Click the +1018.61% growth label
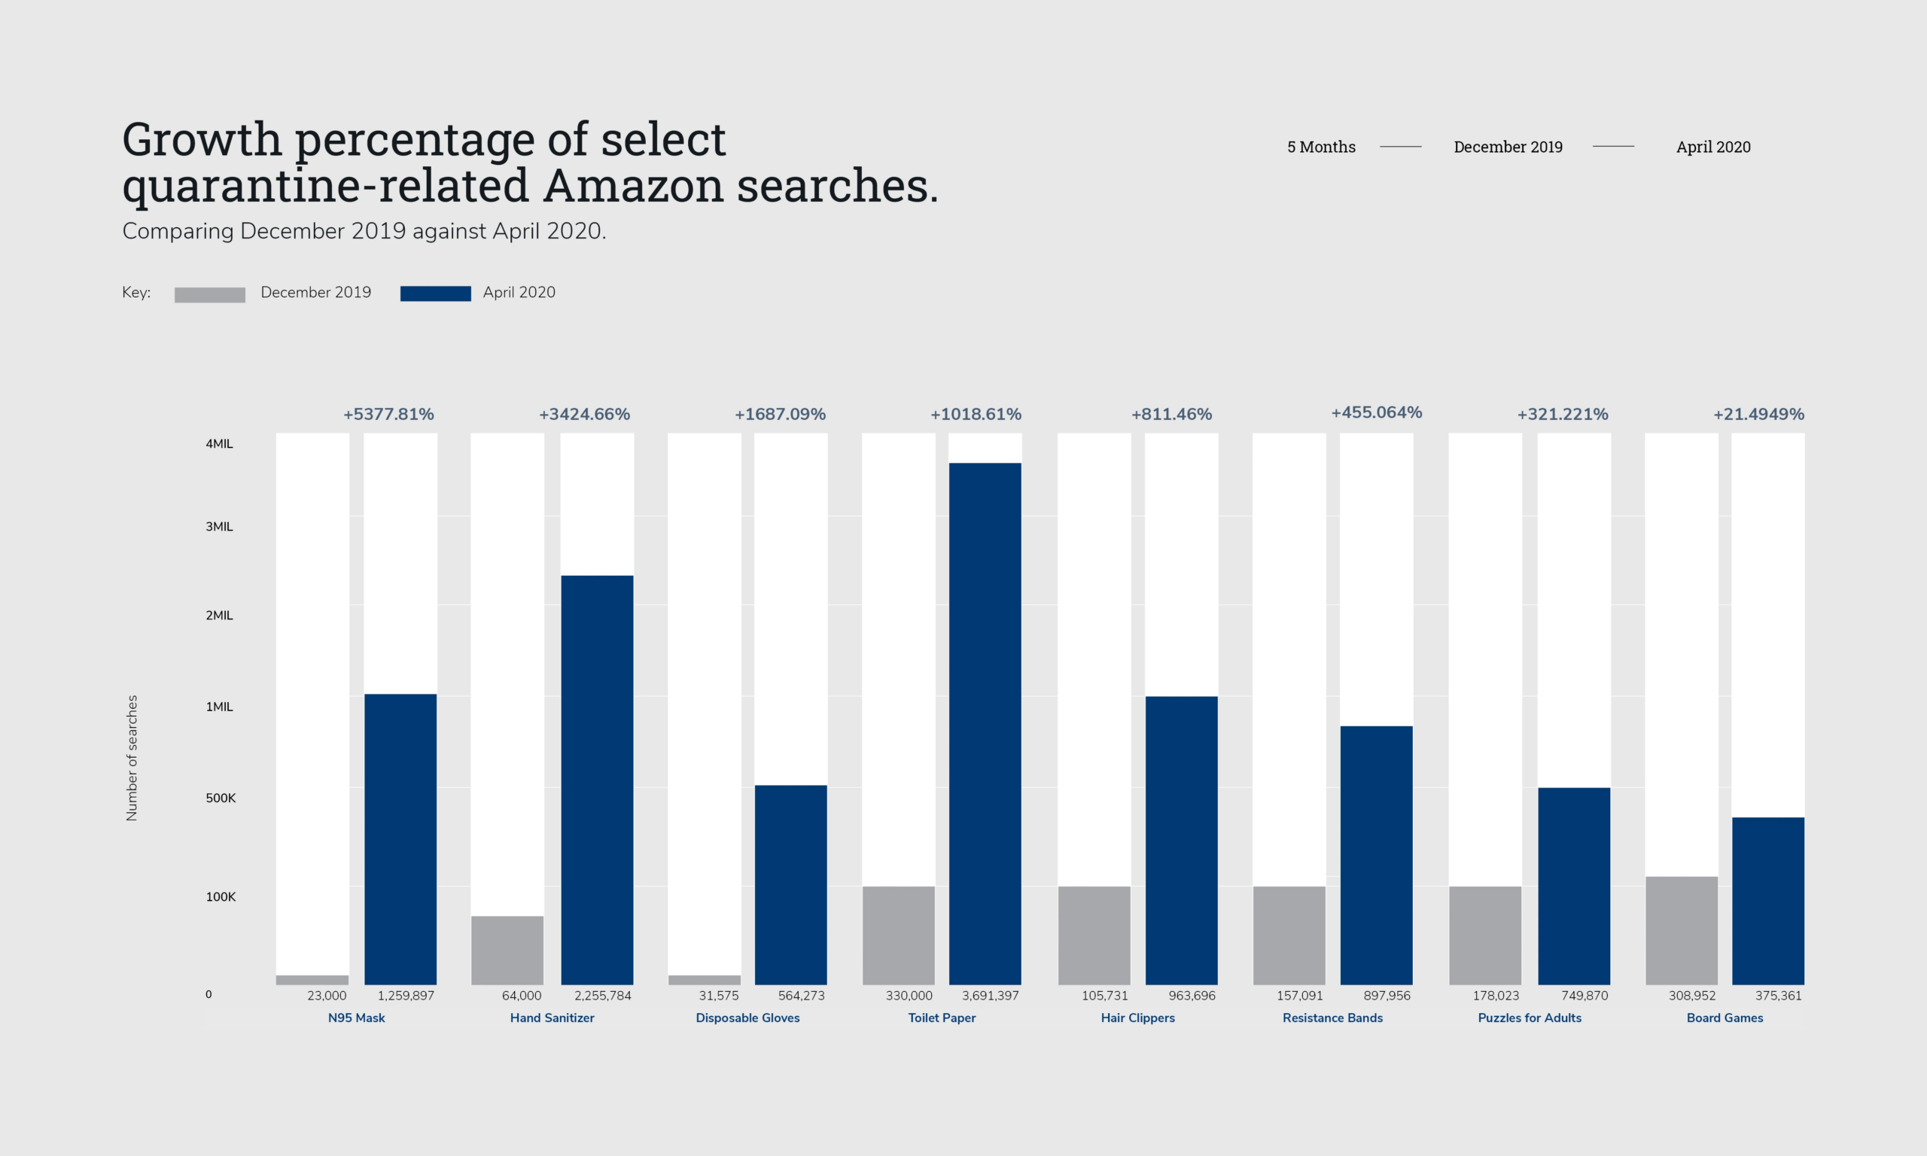The image size is (1927, 1156). (x=976, y=415)
